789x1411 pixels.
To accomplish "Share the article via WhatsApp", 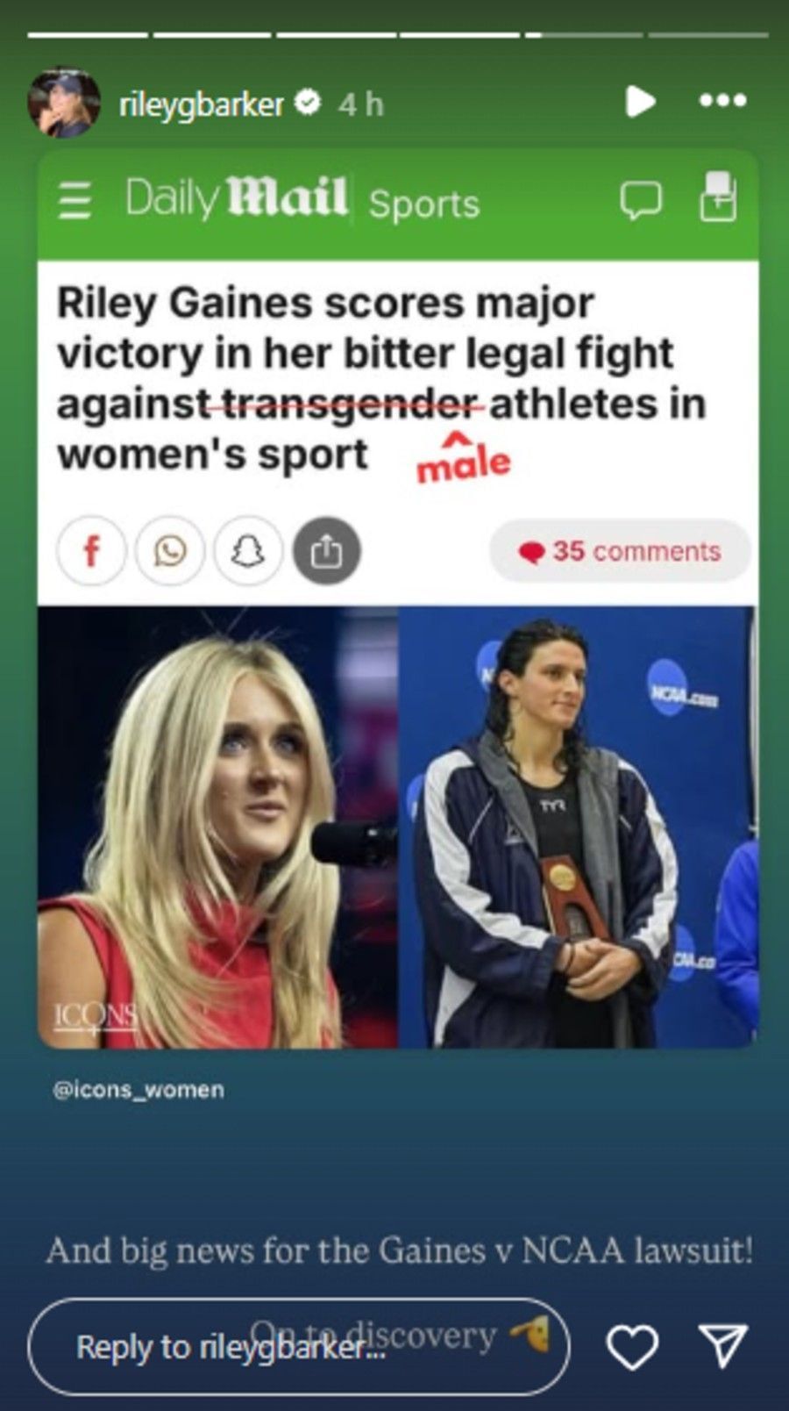I will tap(170, 551).
